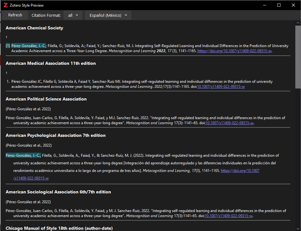Click highlighted Pérez-González, J.-C., in APA entry
The height and width of the screenshot is (231, 301).
(23, 155)
